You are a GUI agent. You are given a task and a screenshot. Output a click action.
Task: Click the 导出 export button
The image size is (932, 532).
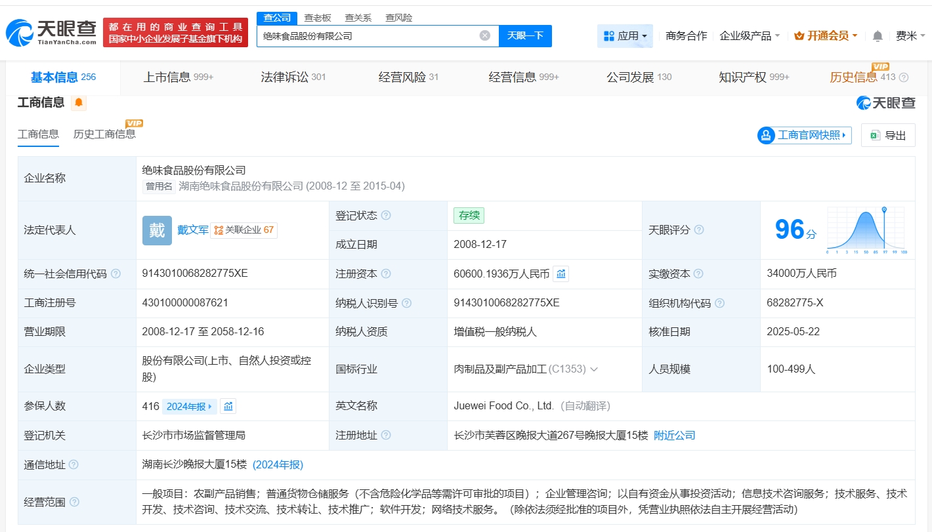[888, 135]
